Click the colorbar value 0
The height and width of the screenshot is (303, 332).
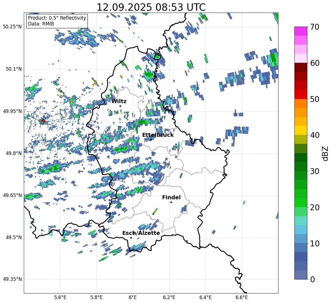pos(312,279)
